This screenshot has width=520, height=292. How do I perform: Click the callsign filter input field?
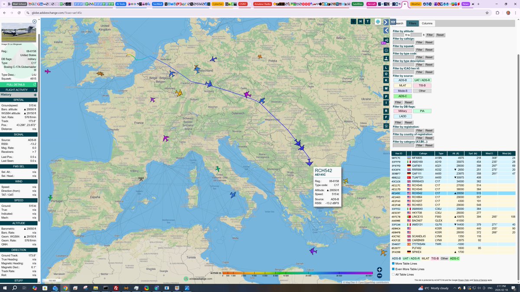point(404,42)
